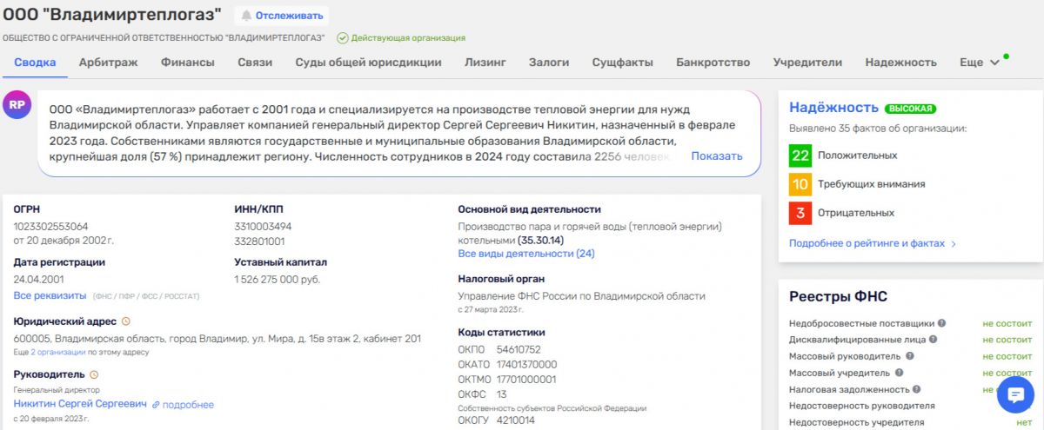
Task: Expand the Еще tab dropdown
Action: click(979, 63)
